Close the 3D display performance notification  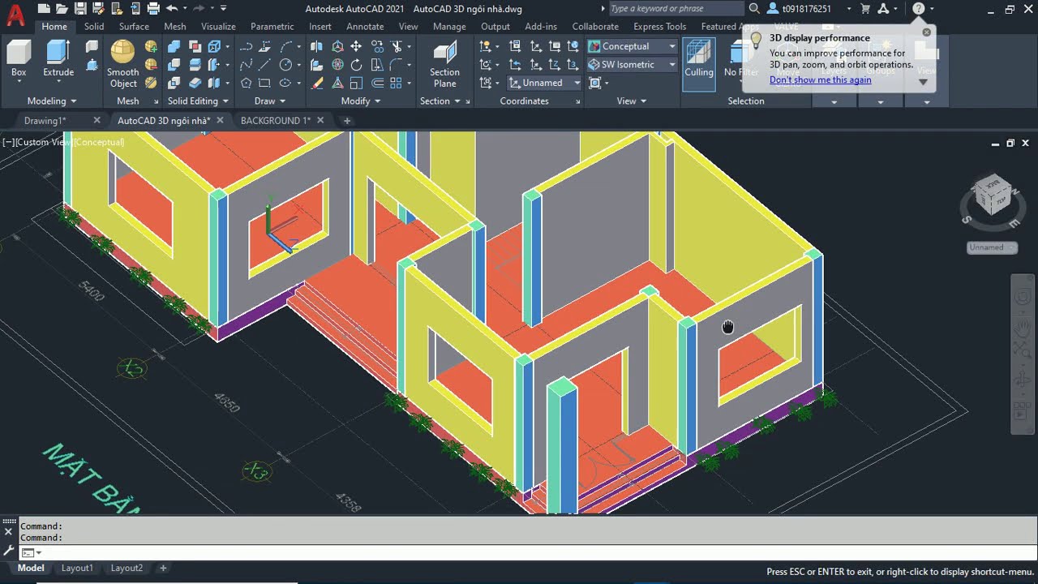[927, 32]
